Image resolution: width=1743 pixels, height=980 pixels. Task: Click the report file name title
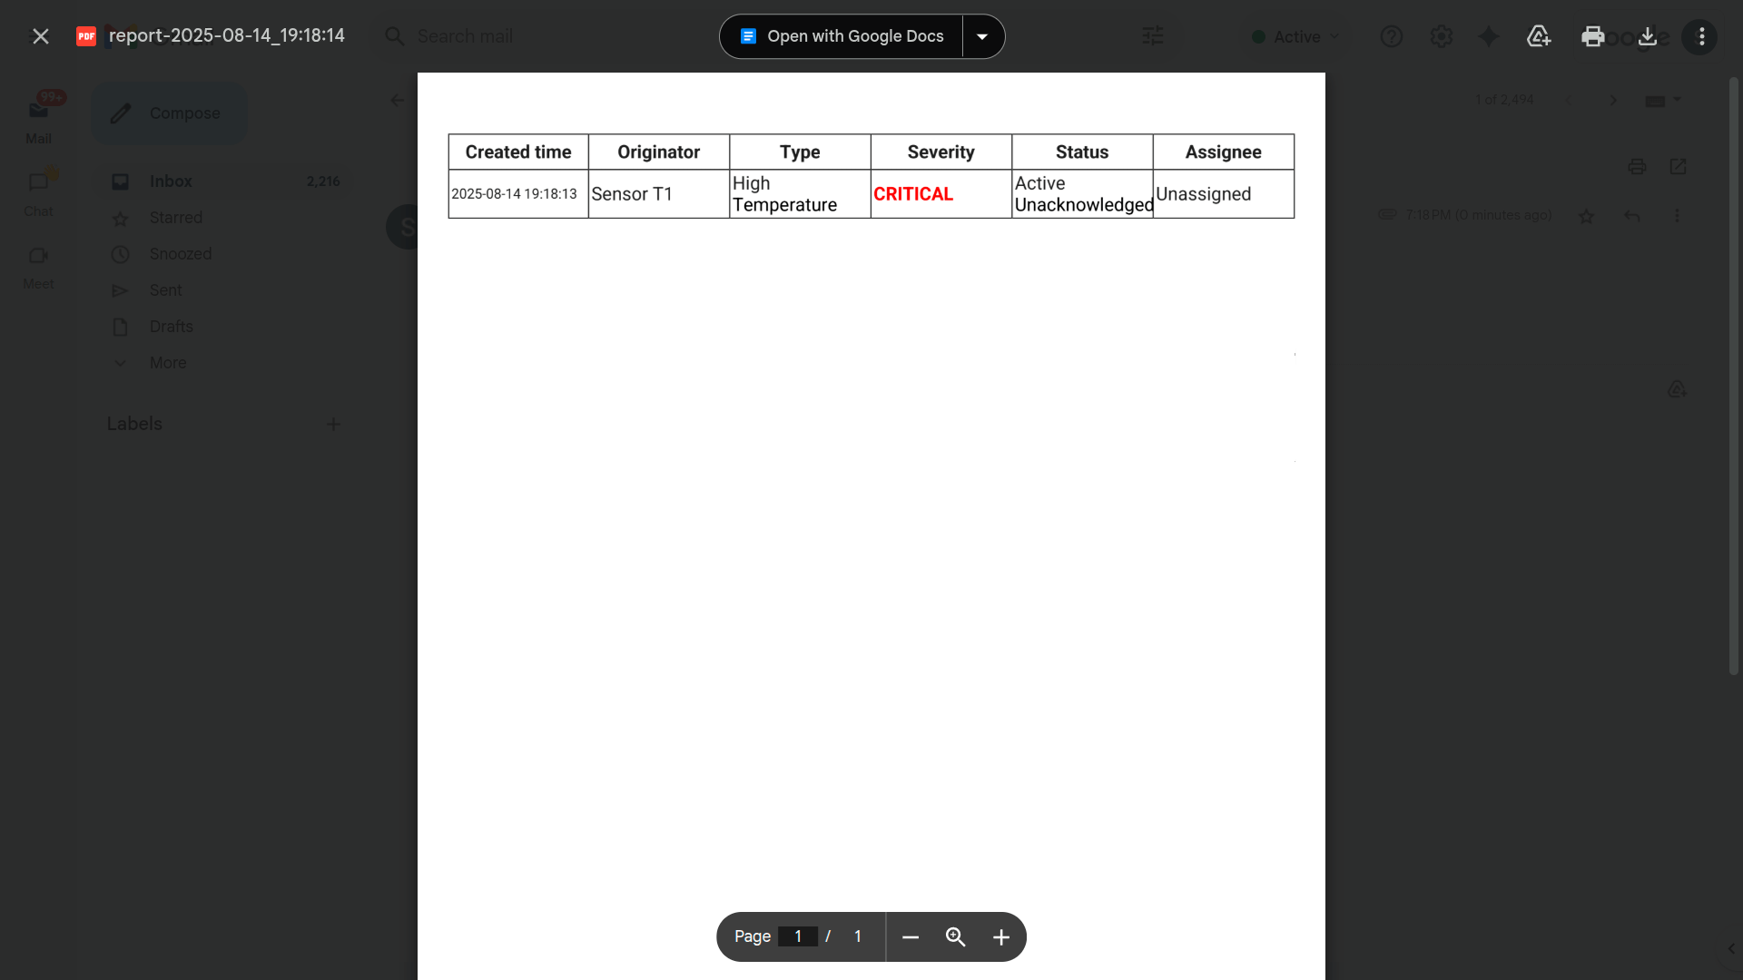227,35
